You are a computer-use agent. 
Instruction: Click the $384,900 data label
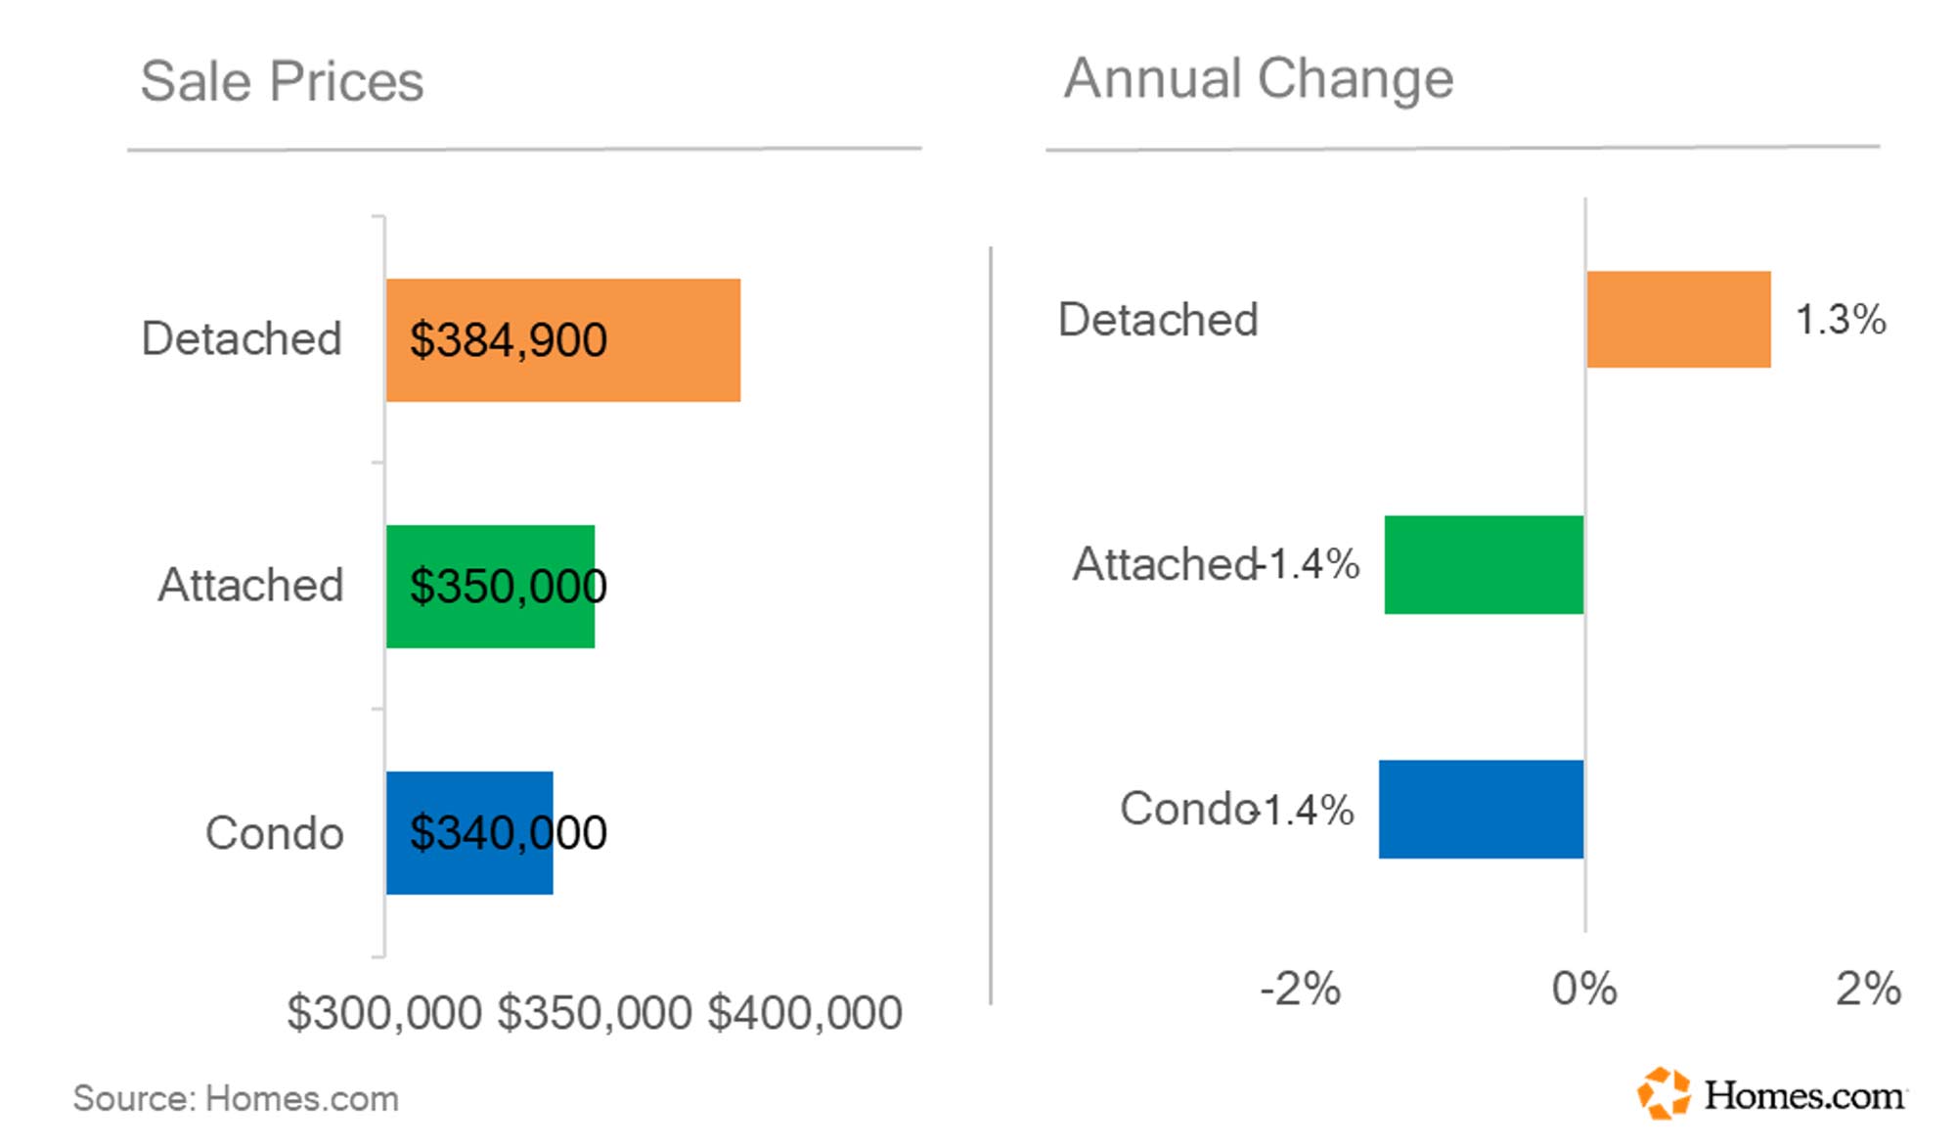(509, 340)
